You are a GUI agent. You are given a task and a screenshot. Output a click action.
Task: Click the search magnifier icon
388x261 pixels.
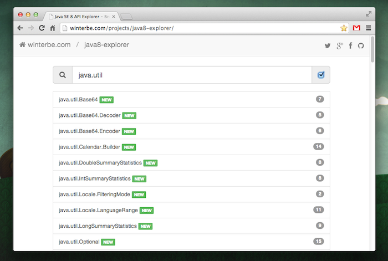coord(63,75)
